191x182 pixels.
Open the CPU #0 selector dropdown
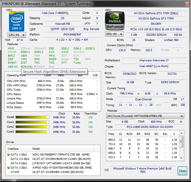pos(17,35)
